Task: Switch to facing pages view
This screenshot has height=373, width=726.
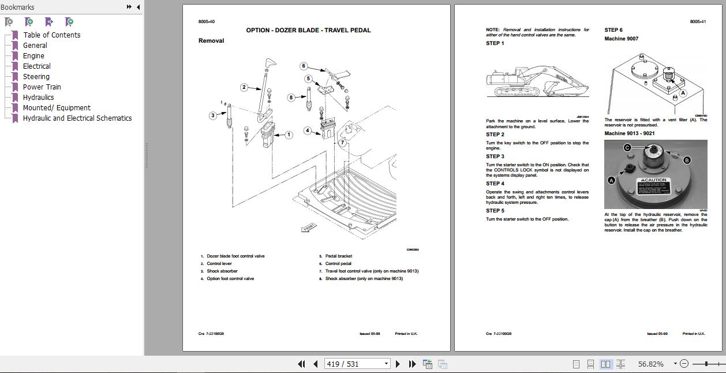Action: 605,364
